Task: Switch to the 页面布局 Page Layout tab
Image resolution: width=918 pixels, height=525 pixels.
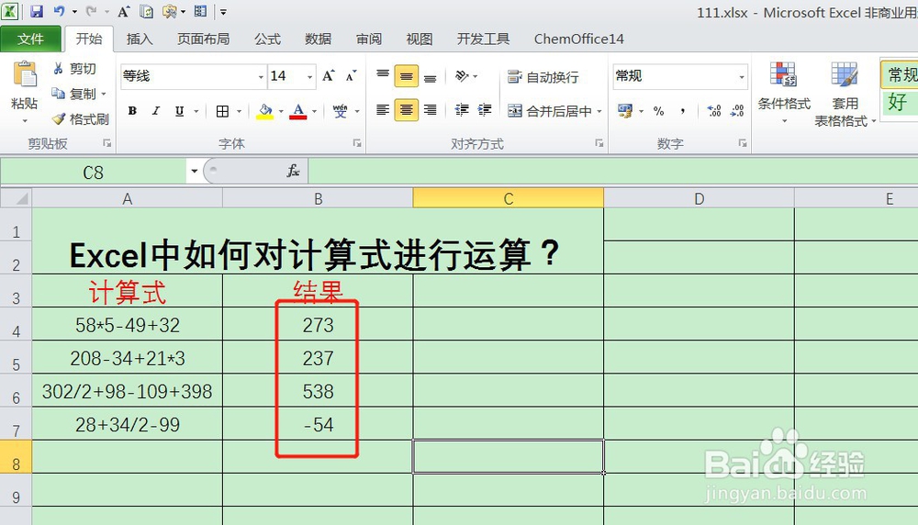Action: [204, 39]
